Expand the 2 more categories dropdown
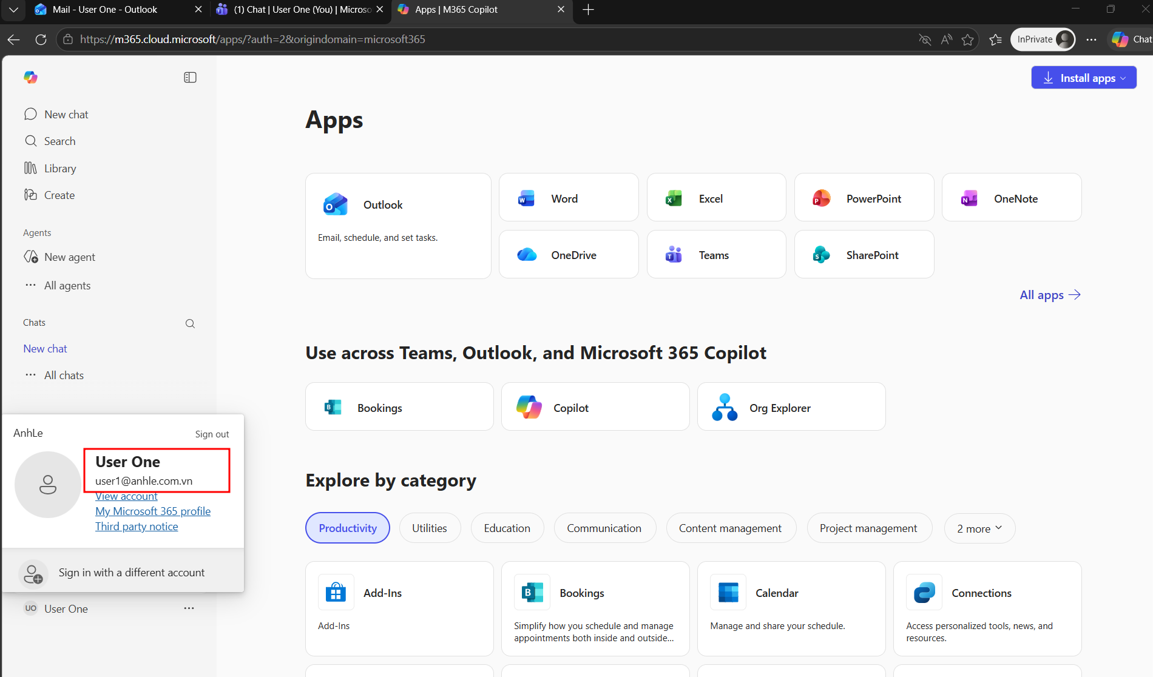 click(979, 528)
